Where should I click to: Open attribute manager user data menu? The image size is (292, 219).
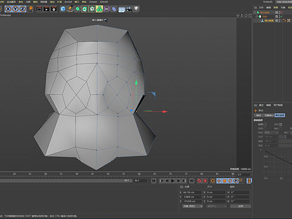click(278, 105)
